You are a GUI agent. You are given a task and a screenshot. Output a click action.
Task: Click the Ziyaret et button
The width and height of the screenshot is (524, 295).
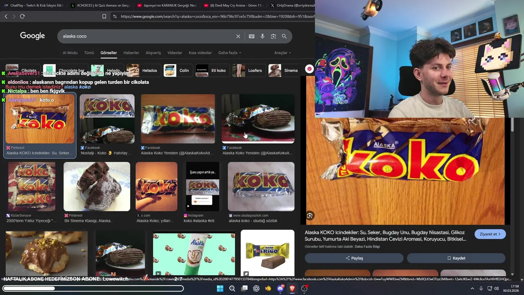490,234
